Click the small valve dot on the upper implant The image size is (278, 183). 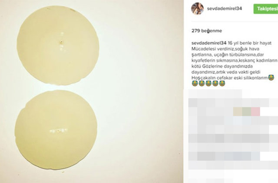pyautogui.click(x=61, y=42)
